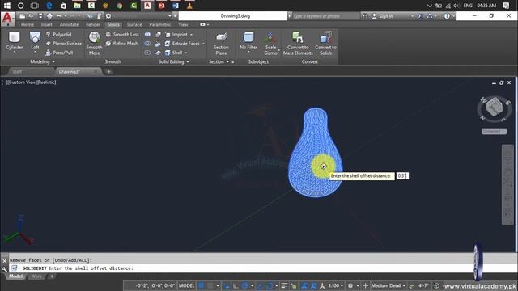Open Windows Start menu
This screenshot has height=291, width=518.
(6, 6)
